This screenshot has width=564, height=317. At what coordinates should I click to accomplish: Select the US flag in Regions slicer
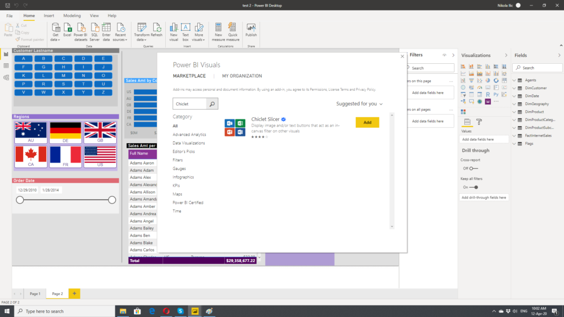pos(100,157)
